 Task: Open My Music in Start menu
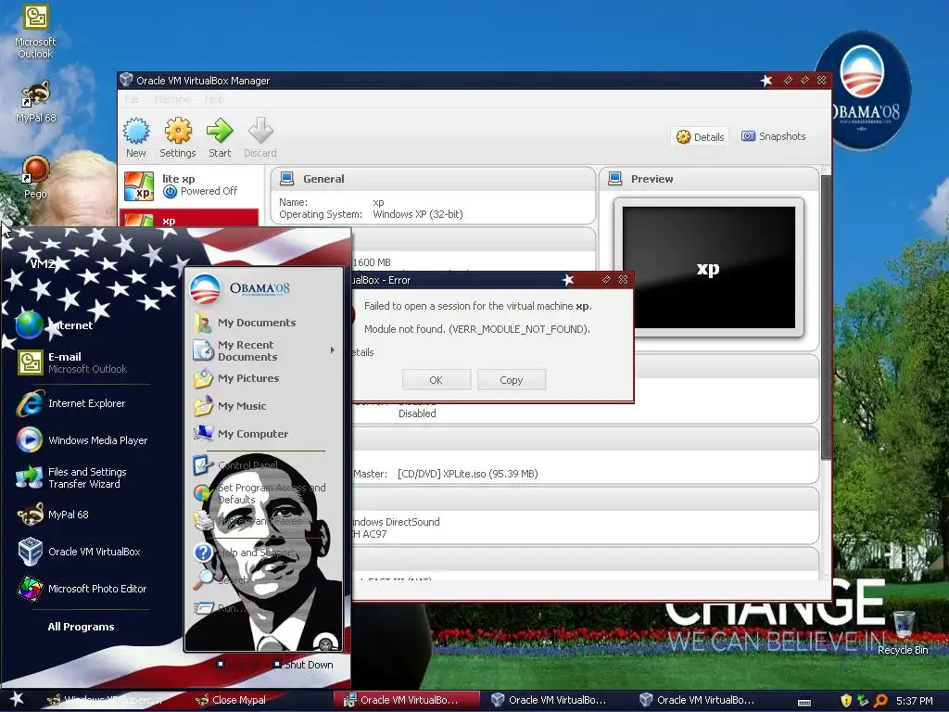point(231,406)
